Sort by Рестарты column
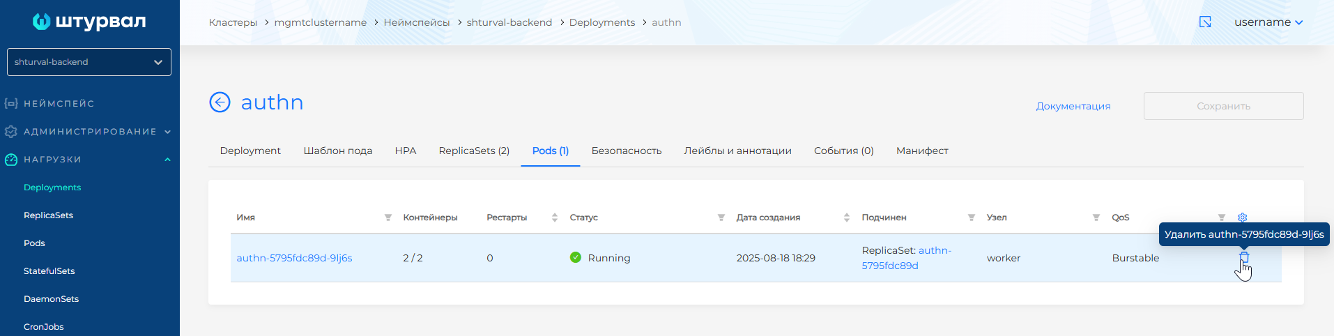This screenshot has width=1334, height=336. [x=555, y=217]
